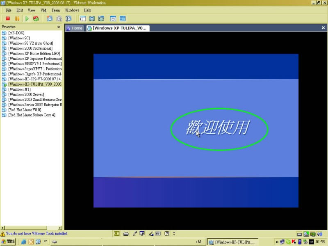Select [Windows Server 2003 Enterprise] favorite
This screenshot has height=246, width=328.
(35, 105)
